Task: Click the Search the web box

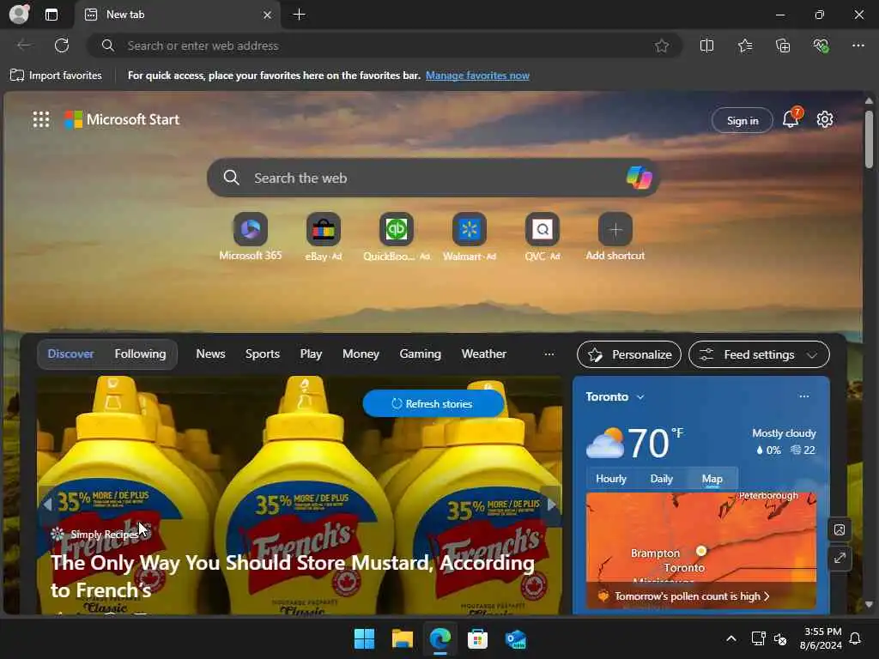Action: [433, 178]
